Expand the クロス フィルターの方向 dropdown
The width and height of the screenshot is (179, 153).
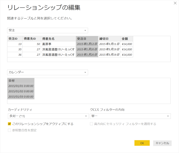coord(130,116)
